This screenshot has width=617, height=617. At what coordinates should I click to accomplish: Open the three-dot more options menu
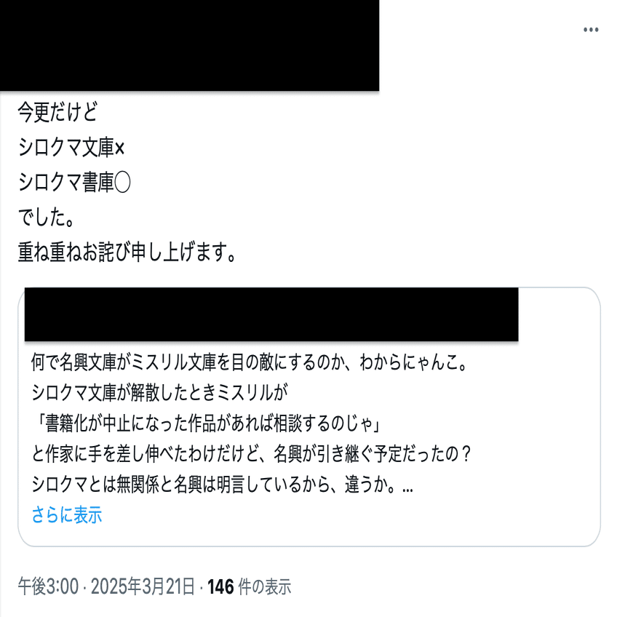click(591, 30)
